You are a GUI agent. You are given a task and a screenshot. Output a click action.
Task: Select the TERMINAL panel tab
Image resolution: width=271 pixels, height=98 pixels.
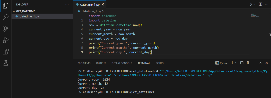click(x=144, y=63)
